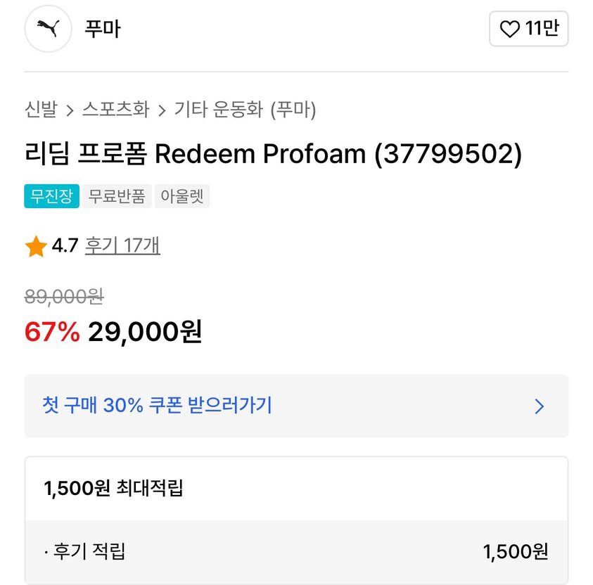Viewport: 593px width, 585px height.
Task: Go to the 신발 category breadcrumb
Action: coord(41,110)
